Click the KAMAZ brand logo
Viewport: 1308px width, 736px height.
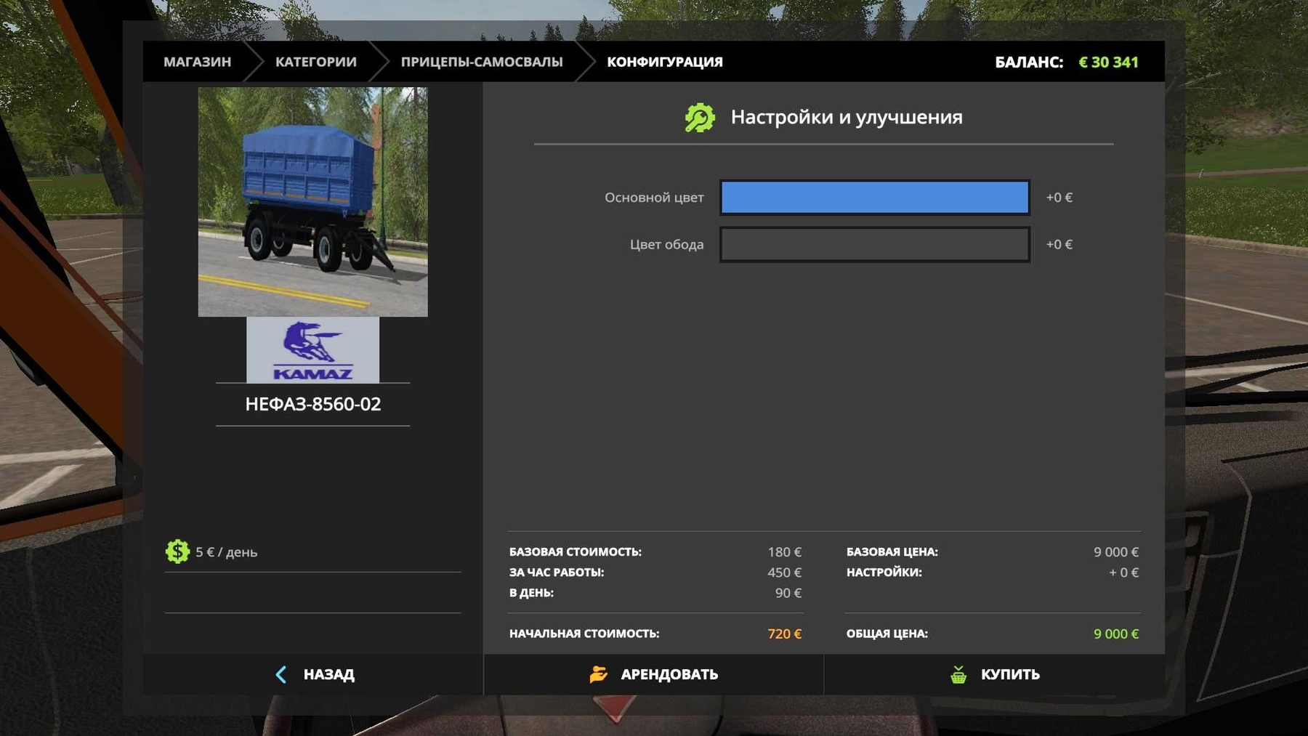pyautogui.click(x=312, y=350)
